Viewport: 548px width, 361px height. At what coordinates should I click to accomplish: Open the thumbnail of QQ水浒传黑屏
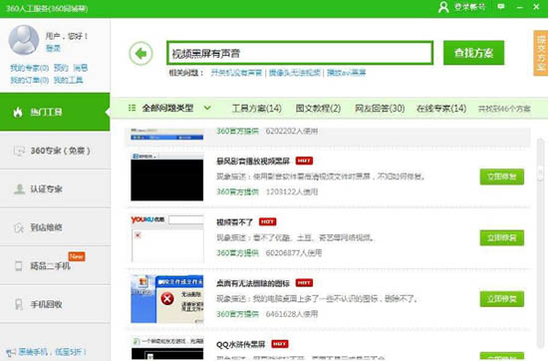pos(167,348)
